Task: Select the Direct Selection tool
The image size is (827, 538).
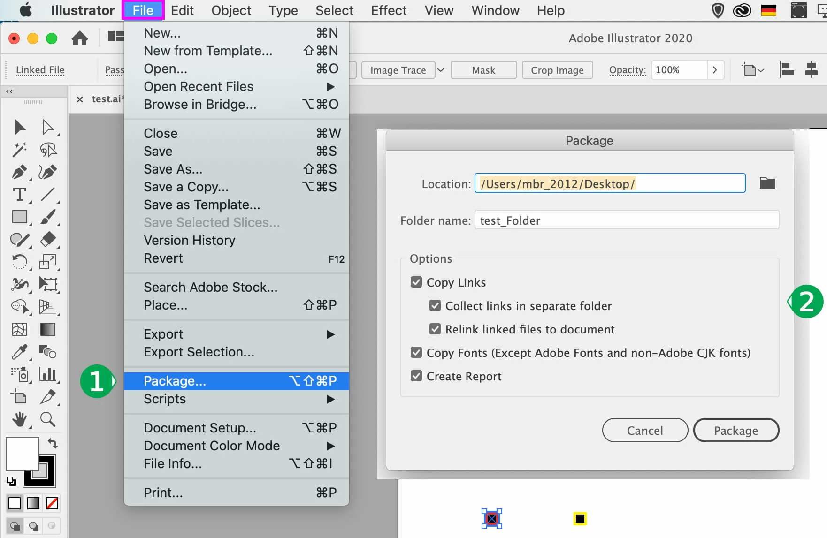Action: coord(48,127)
